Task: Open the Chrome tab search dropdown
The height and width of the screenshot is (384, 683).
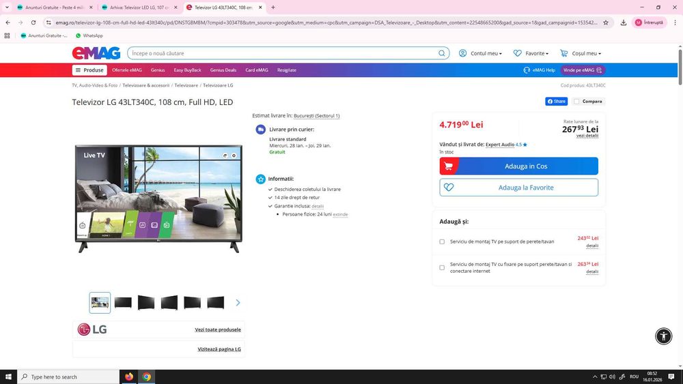Action: (x=7, y=8)
